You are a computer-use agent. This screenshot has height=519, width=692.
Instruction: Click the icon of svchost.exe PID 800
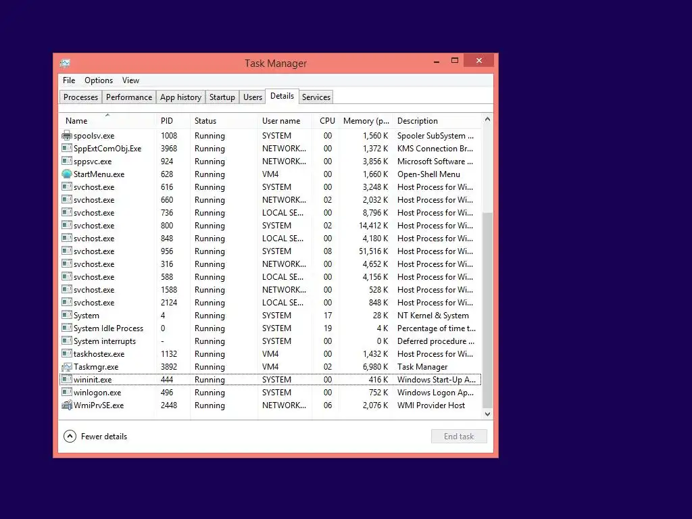(67, 224)
